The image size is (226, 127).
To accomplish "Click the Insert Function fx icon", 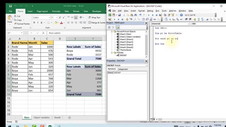I will coord(43,33).
